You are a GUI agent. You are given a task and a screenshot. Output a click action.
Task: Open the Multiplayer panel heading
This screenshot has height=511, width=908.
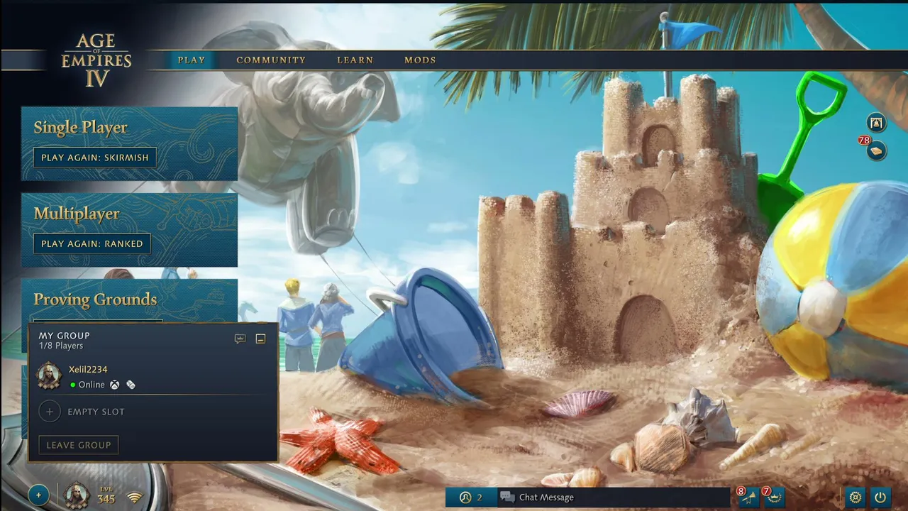pos(77,214)
